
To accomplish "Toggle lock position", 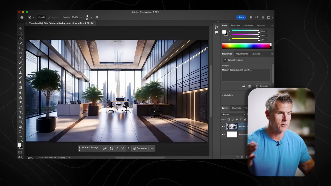I will [x=237, y=119].
